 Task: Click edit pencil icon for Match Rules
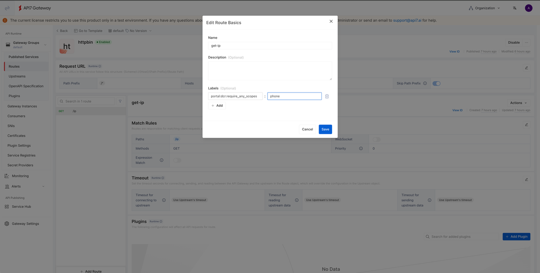[526, 125]
